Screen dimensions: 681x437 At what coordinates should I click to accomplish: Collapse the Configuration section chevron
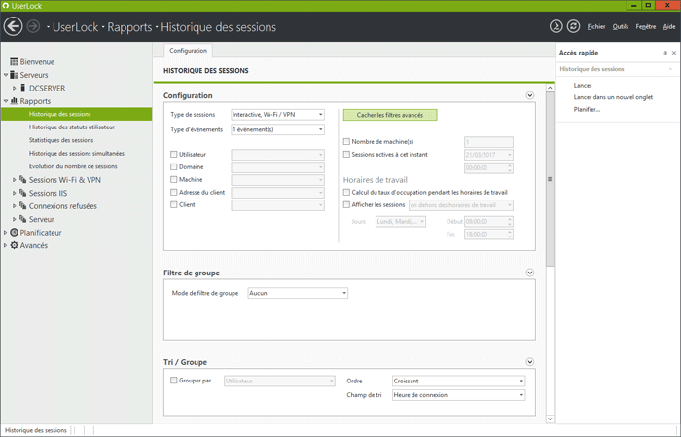pos(530,95)
